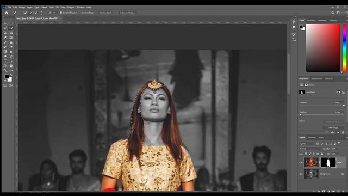Image resolution: width=348 pixels, height=196 pixels.
Task: Select the Layer 1 mask thumbnail
Action: 328,162
